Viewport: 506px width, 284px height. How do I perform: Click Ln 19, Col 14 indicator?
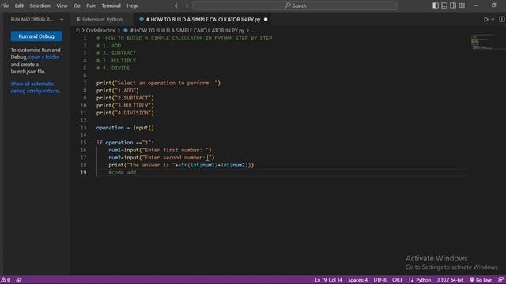click(329, 280)
